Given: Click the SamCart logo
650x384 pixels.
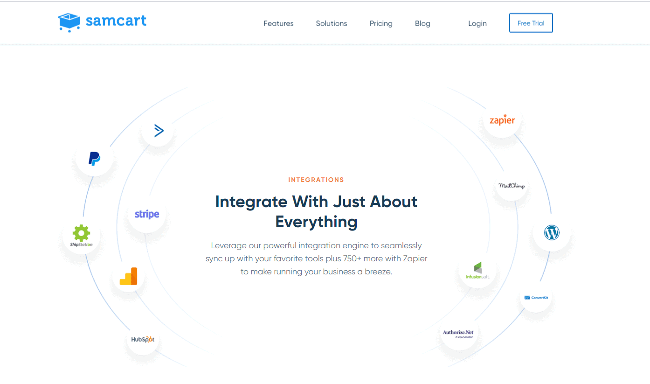Looking at the screenshot, I should (102, 22).
